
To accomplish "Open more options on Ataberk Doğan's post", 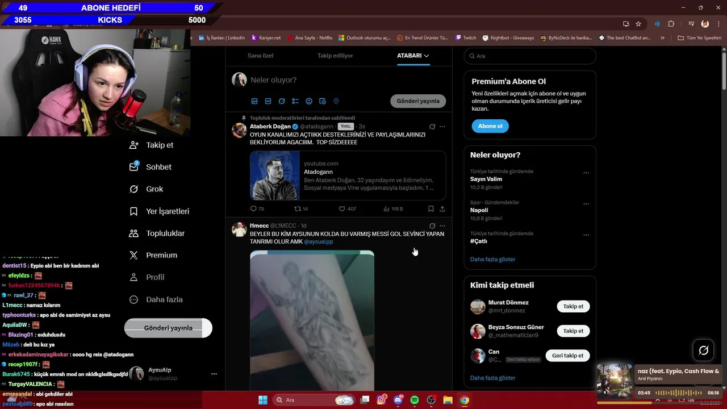I will click(x=442, y=127).
